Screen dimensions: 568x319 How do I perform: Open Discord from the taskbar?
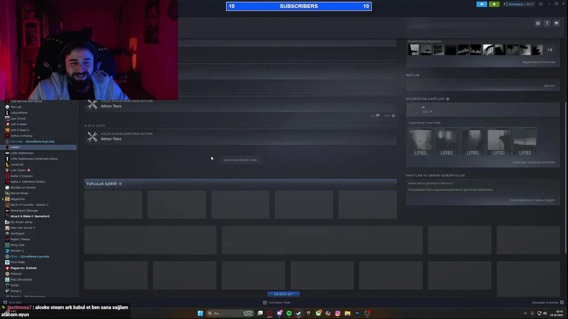(x=280, y=313)
